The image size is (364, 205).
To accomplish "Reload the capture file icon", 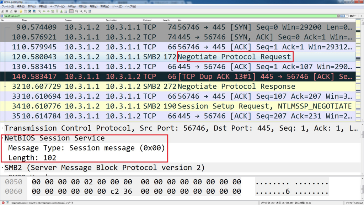I will point(34,11).
